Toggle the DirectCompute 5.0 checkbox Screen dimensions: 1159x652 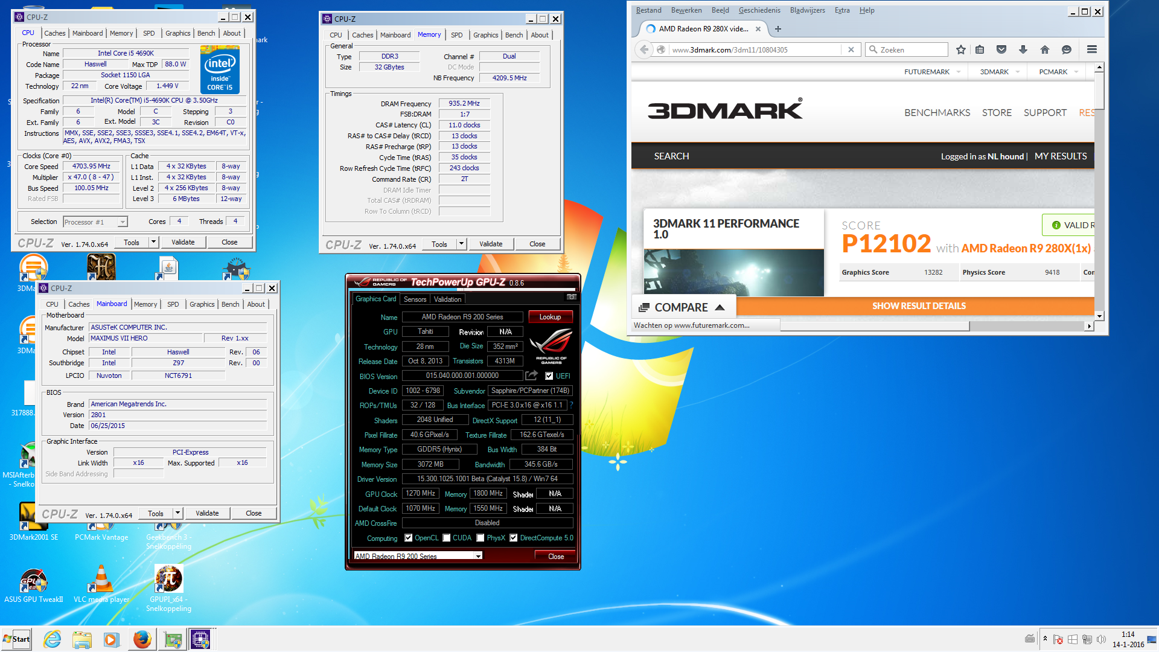pos(514,538)
